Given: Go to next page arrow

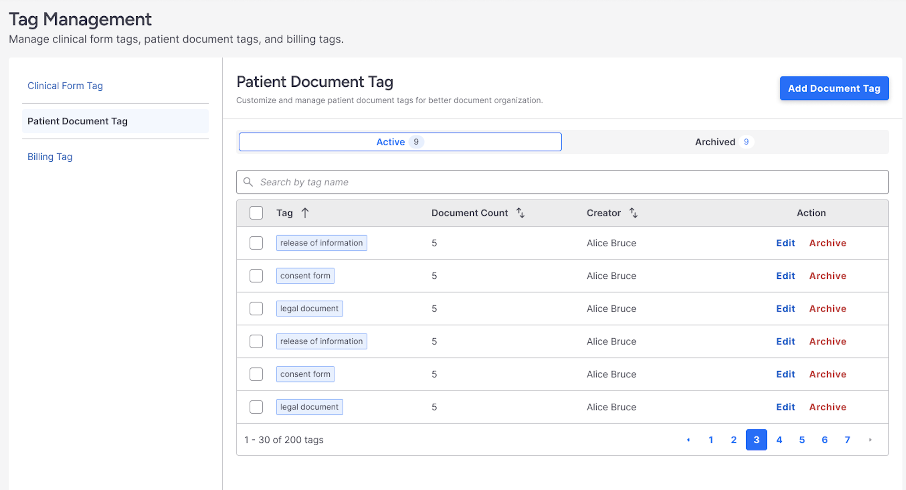Looking at the screenshot, I should (870, 440).
